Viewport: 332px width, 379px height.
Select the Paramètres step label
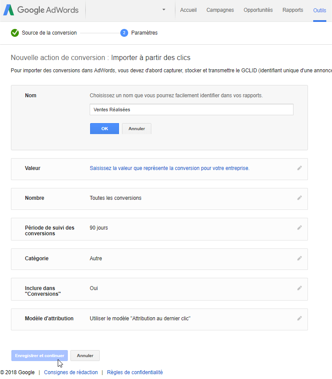coord(144,32)
